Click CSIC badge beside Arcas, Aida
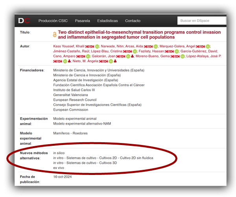The width and height of the screenshot is (236, 197). (148, 46)
